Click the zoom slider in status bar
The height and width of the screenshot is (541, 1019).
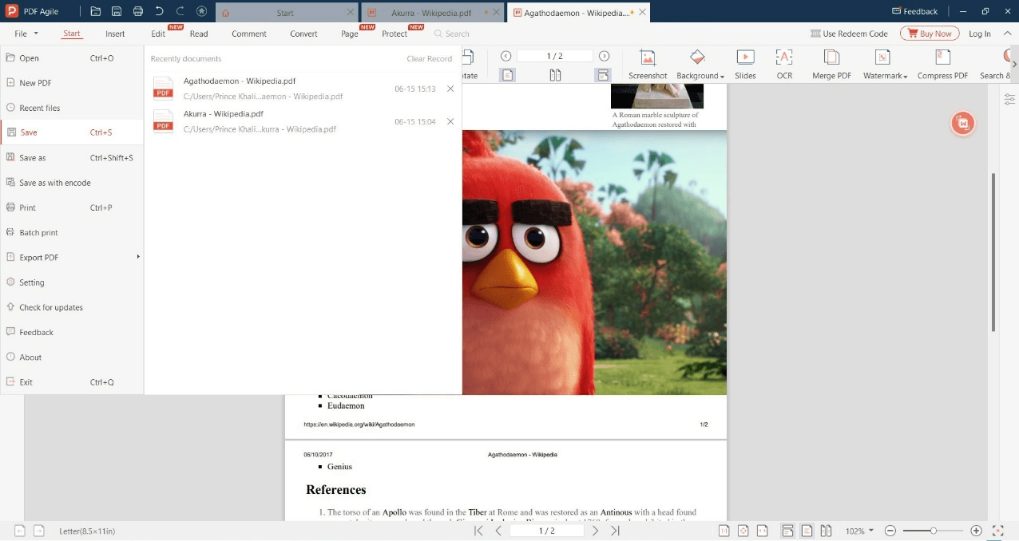pos(933,531)
